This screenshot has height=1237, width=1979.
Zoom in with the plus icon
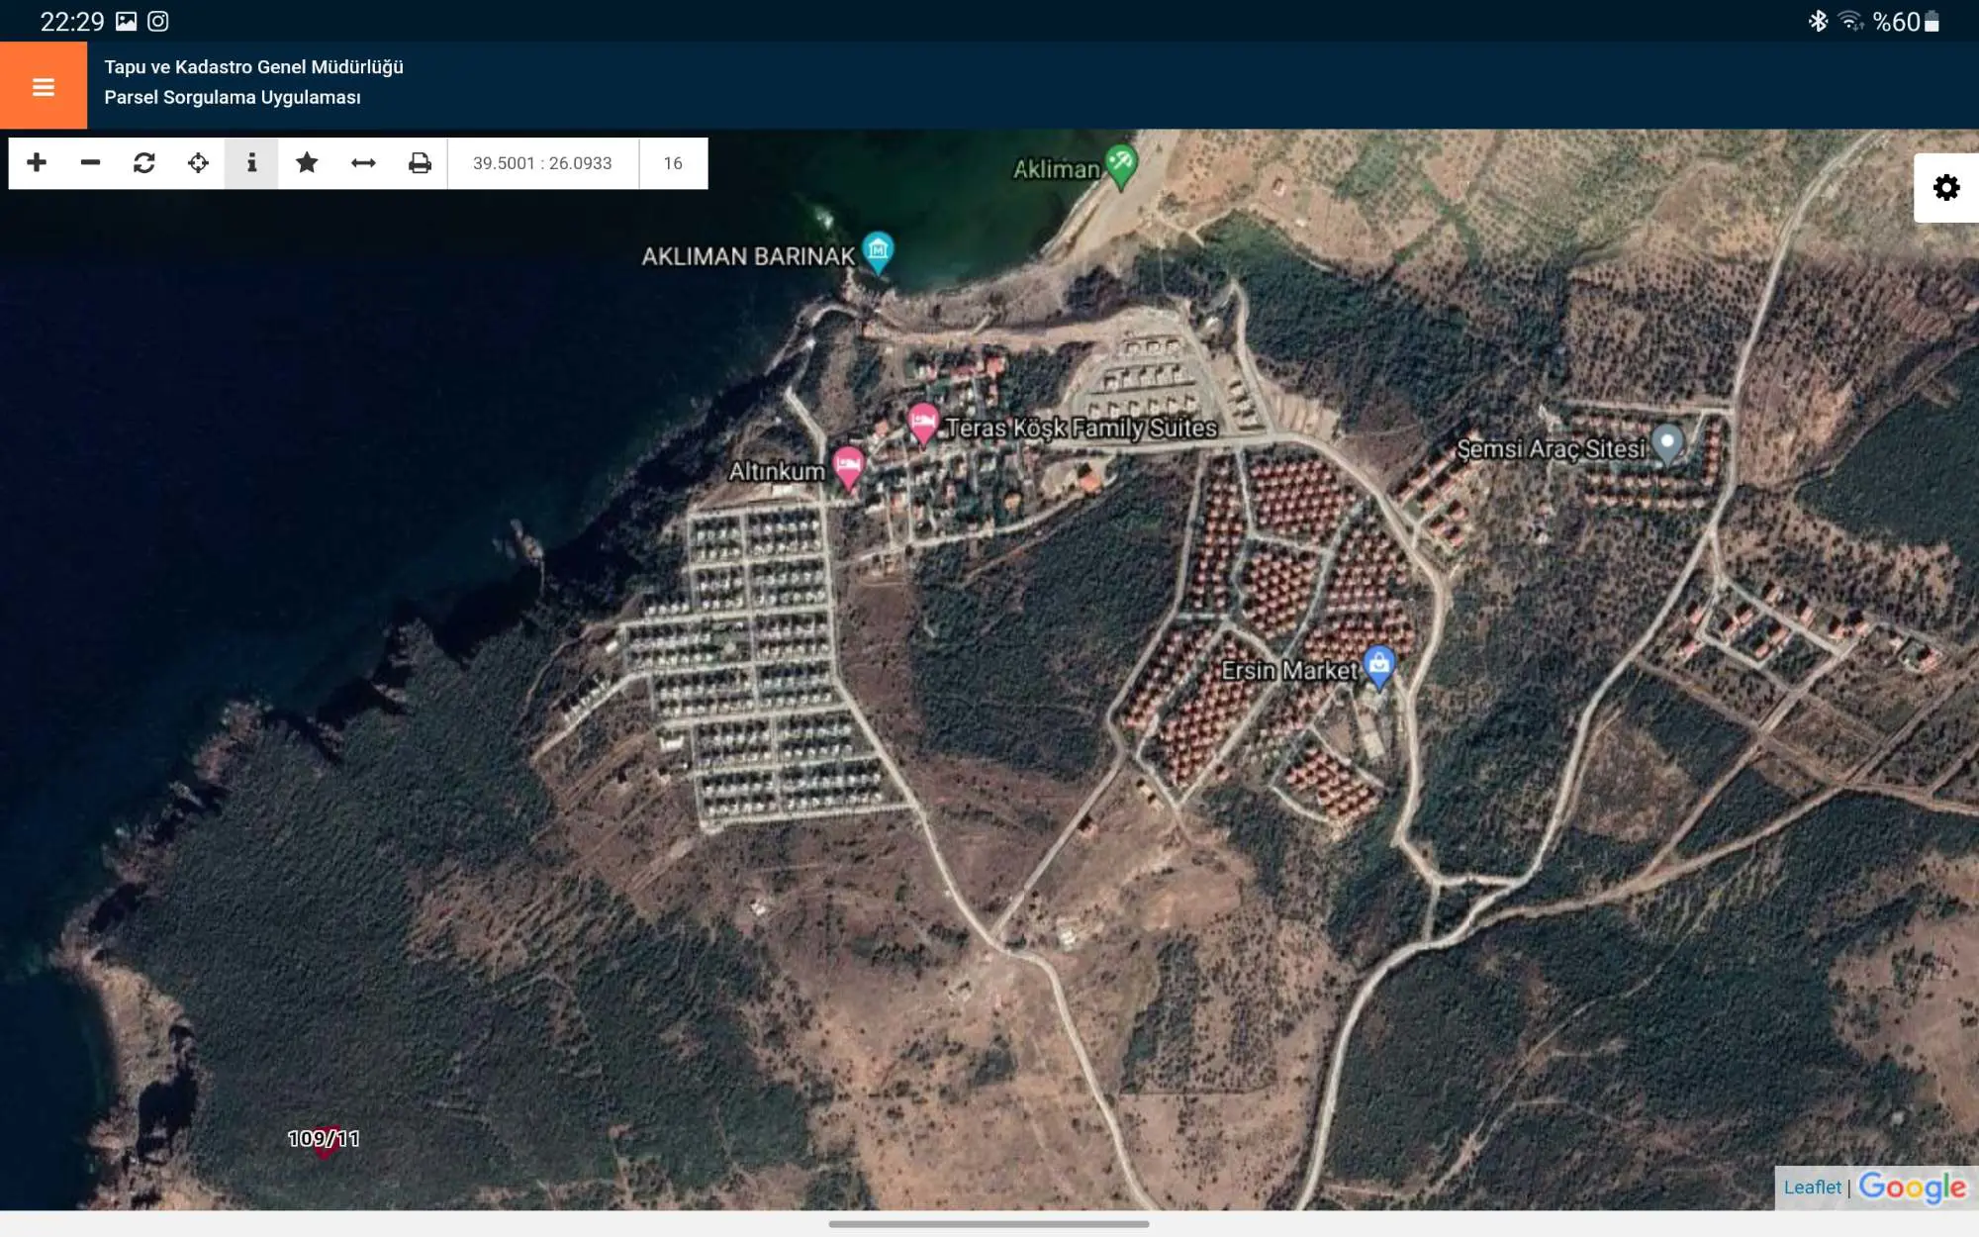[37, 162]
